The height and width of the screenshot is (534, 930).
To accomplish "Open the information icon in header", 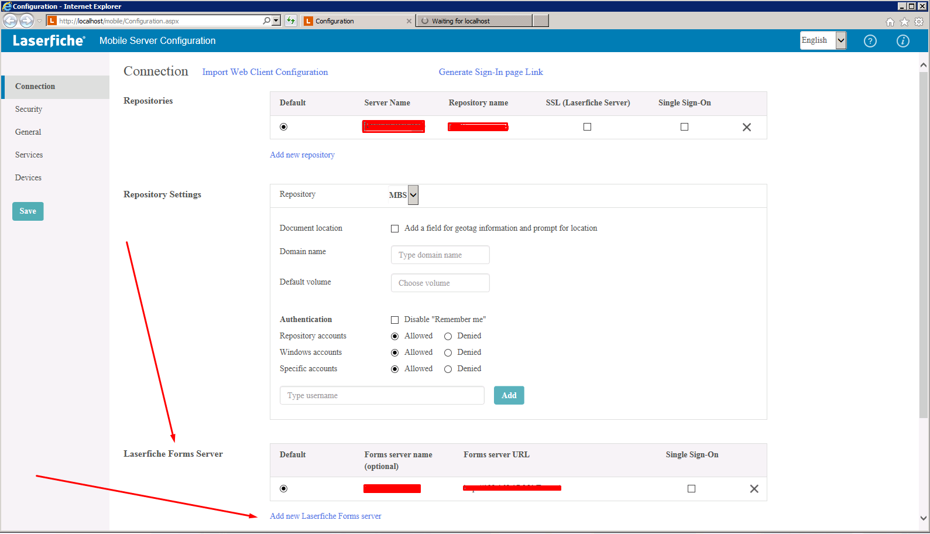I will tap(903, 41).
